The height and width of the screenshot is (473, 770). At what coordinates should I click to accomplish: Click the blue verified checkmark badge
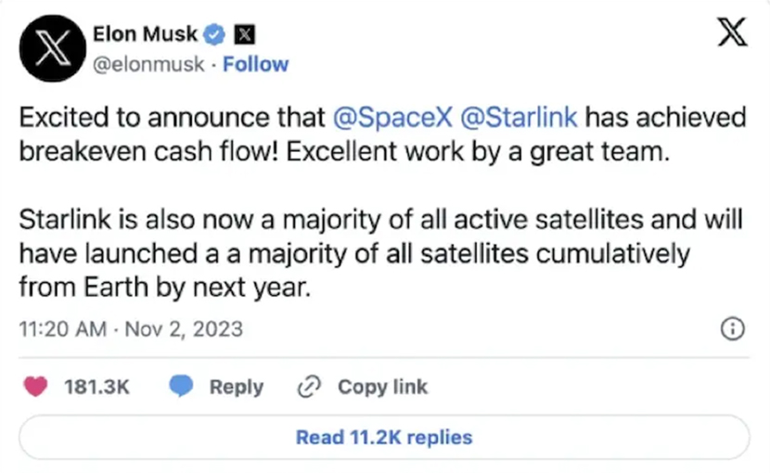pos(214,35)
